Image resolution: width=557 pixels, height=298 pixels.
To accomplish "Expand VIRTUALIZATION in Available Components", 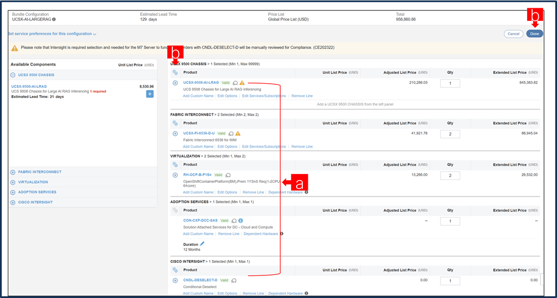I will pyautogui.click(x=13, y=182).
